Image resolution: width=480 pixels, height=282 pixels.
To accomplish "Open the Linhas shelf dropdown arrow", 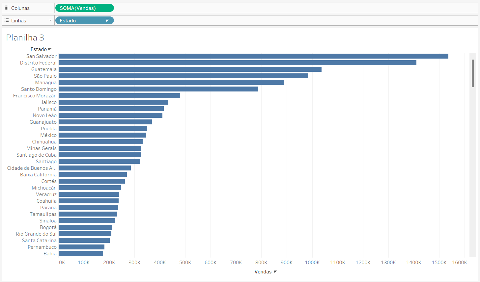I will pos(50,20).
